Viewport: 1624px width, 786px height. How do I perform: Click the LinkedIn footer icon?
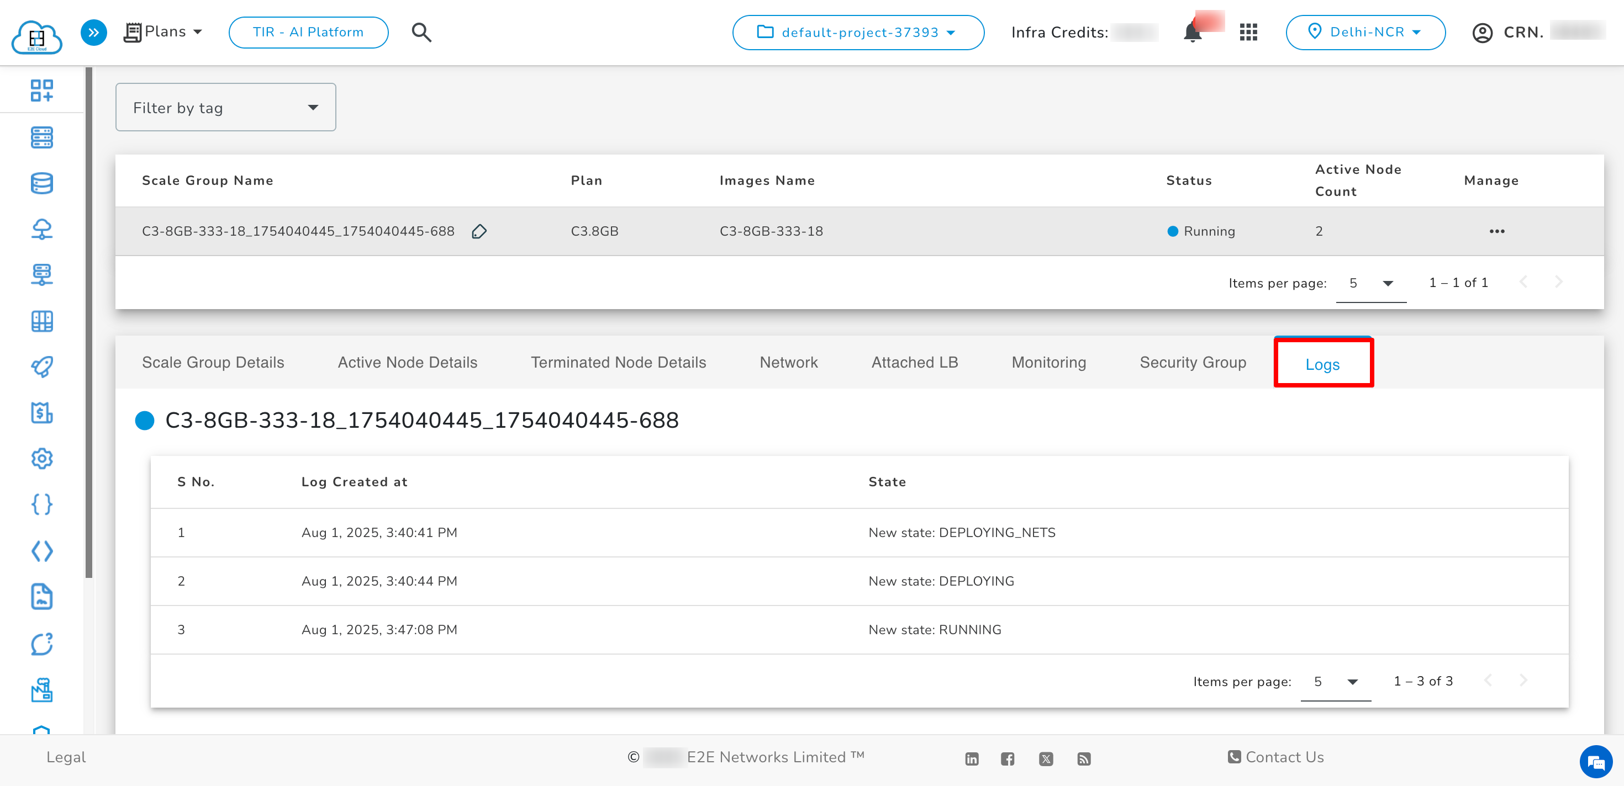pyautogui.click(x=972, y=759)
